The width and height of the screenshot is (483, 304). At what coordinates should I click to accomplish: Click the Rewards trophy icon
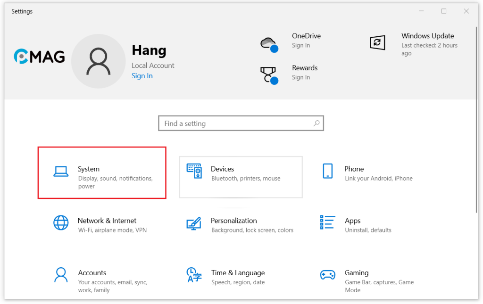tap(268, 74)
